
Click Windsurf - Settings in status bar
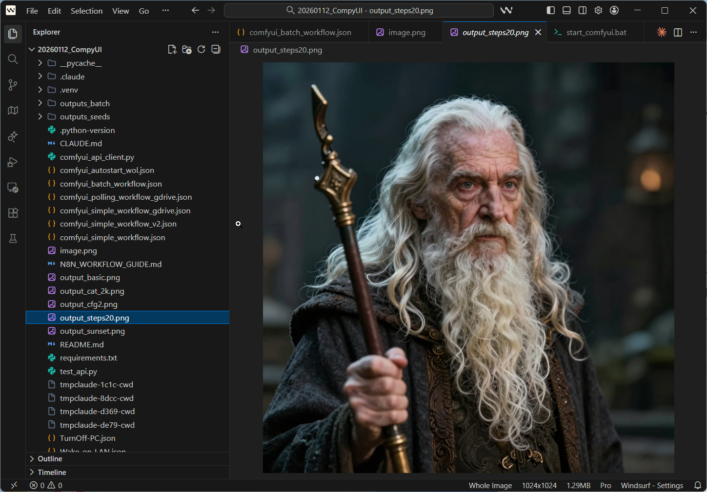pyautogui.click(x=651, y=485)
